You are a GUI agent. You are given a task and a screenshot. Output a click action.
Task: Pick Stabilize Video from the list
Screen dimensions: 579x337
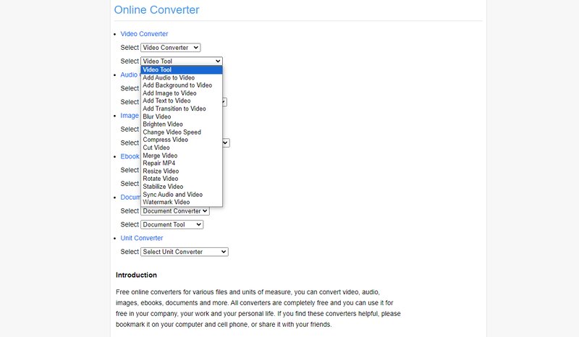[x=182, y=187]
